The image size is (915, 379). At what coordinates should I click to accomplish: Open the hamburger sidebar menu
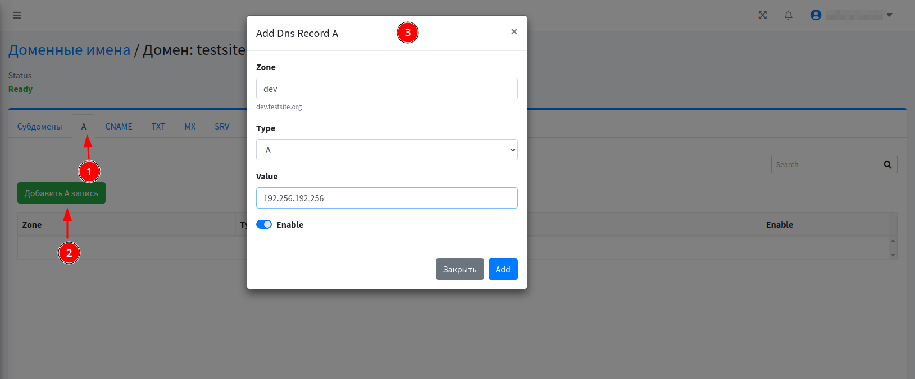(17, 15)
